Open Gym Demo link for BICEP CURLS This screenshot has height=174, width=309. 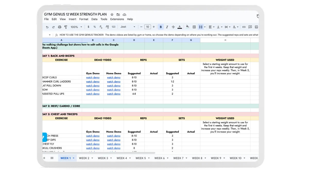coord(93,77)
